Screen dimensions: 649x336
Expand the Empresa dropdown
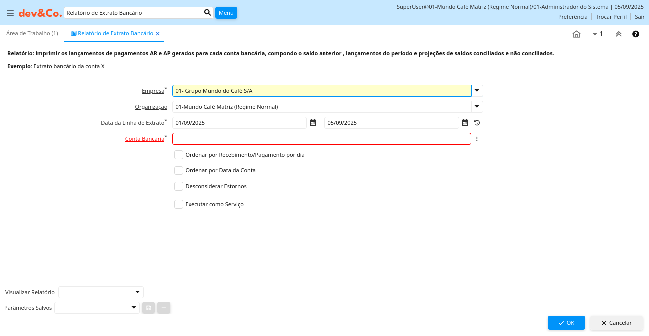pyautogui.click(x=477, y=91)
